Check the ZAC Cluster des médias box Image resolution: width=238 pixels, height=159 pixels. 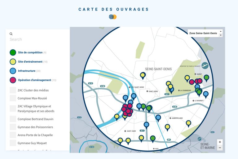13,90
